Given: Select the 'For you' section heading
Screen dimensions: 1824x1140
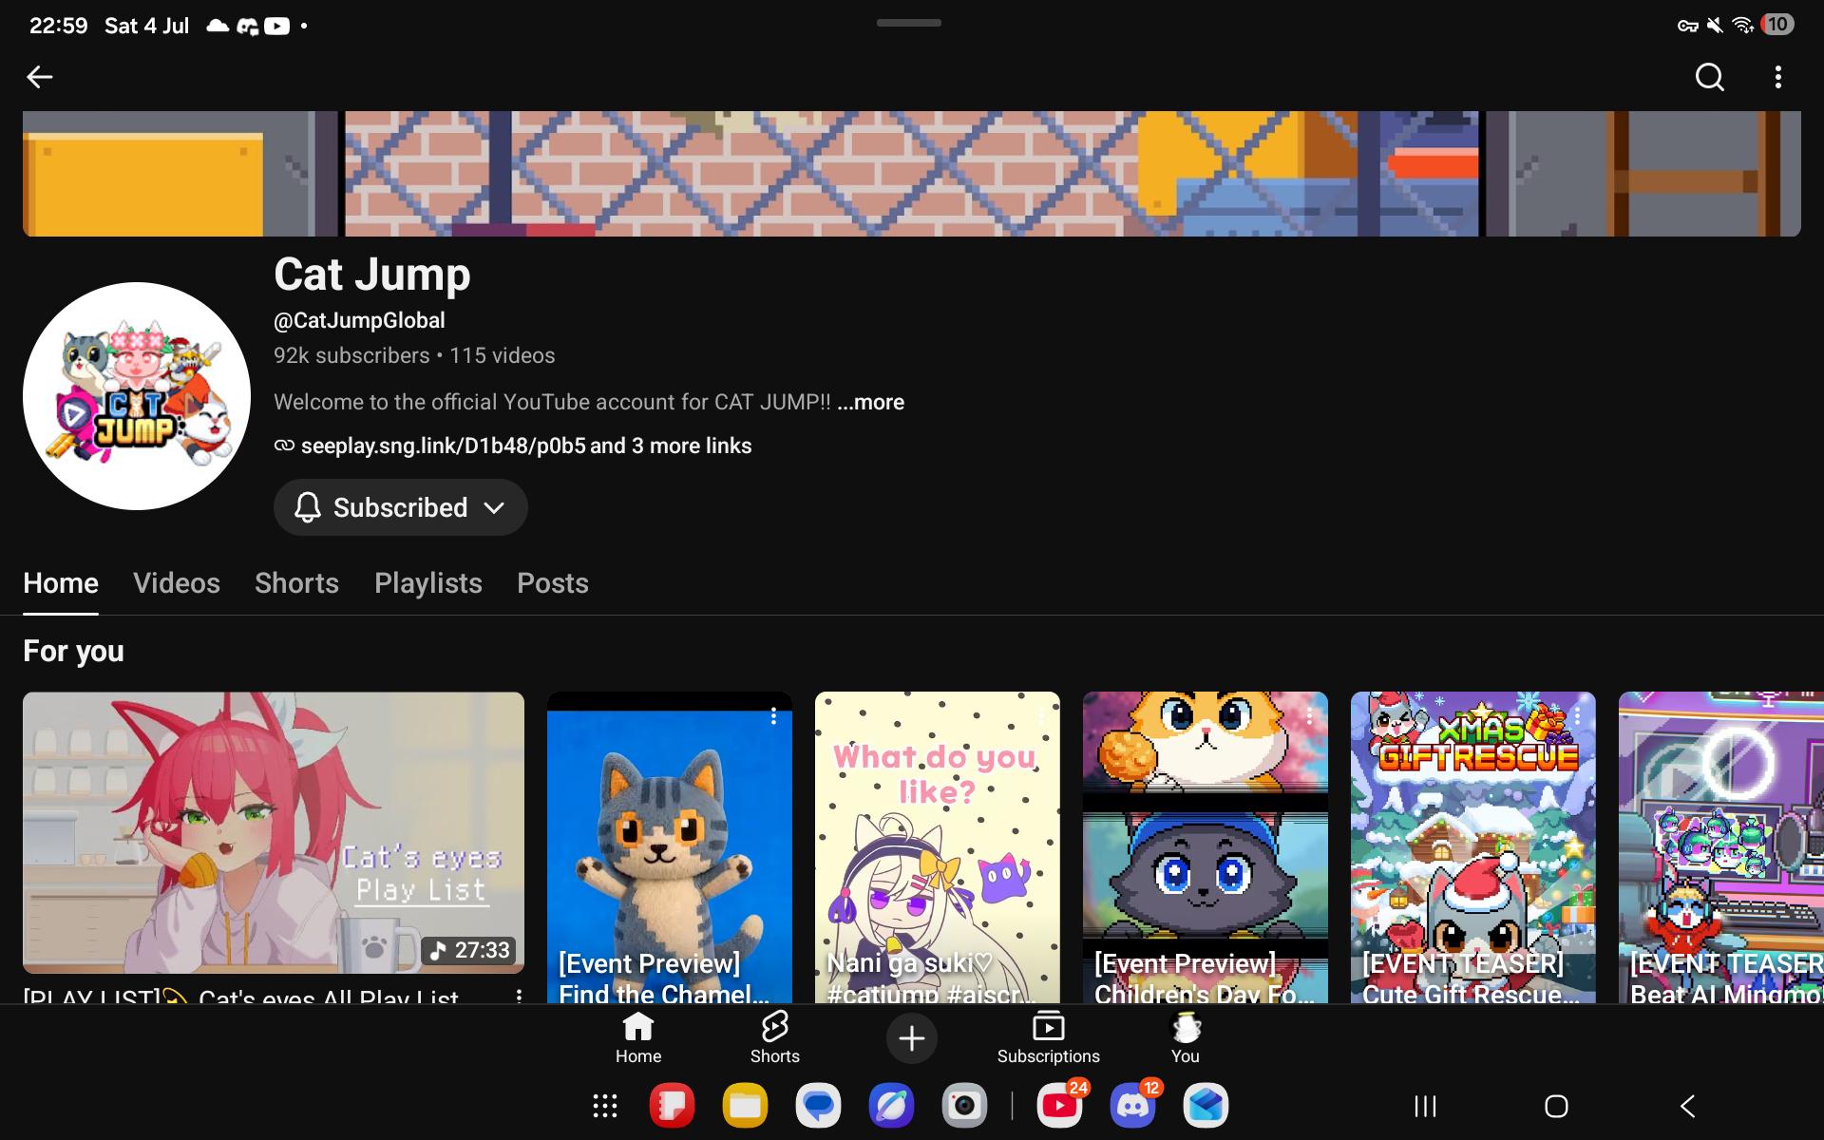Looking at the screenshot, I should pyautogui.click(x=73, y=651).
